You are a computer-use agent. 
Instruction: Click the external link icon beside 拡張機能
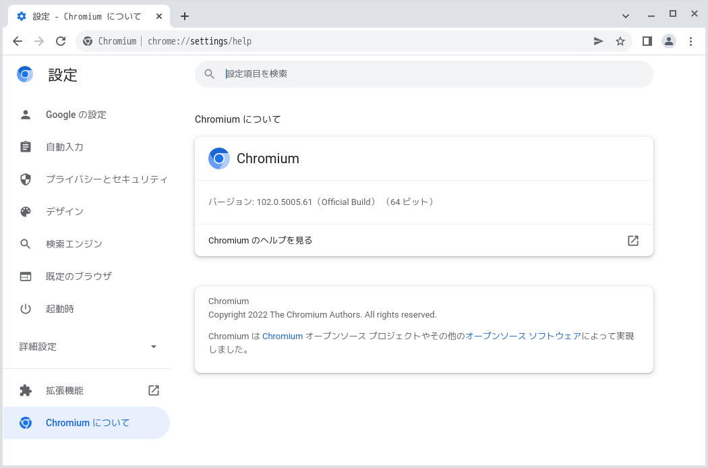click(154, 390)
